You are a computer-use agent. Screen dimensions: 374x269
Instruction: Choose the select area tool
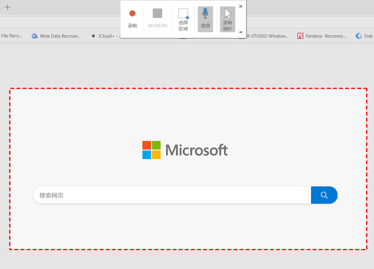tap(183, 19)
